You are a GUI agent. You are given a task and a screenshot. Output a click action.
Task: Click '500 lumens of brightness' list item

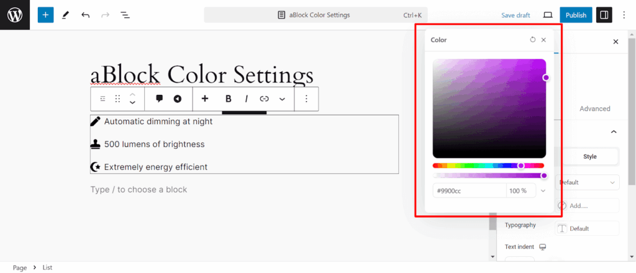click(x=154, y=144)
